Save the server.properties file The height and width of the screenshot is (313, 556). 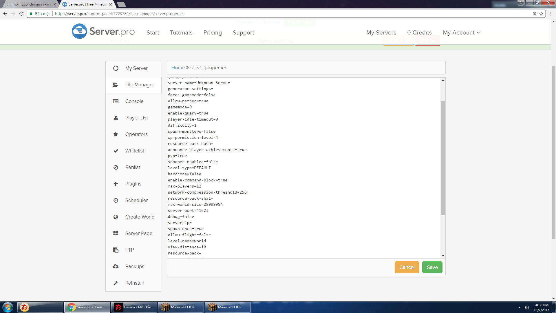click(x=432, y=267)
